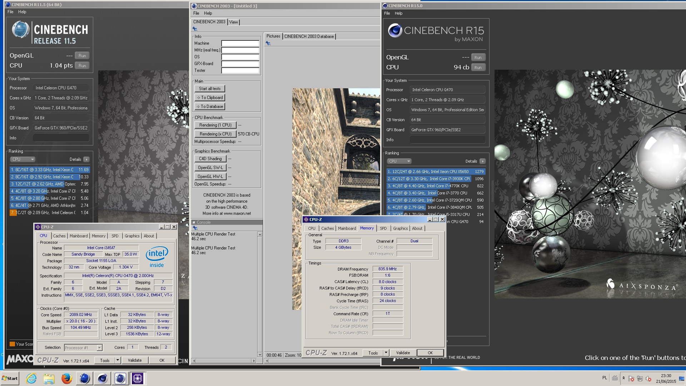686x386 pixels.
Task: Click Cinebench 2003 title bar icon
Action: [x=194, y=6]
